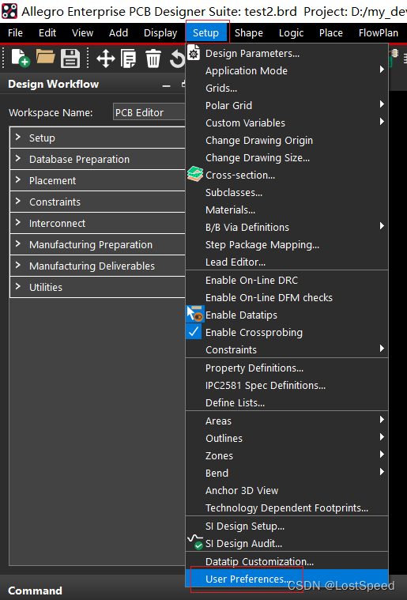Open the Outlines submenu
This screenshot has width=407, height=600.
tap(287, 439)
